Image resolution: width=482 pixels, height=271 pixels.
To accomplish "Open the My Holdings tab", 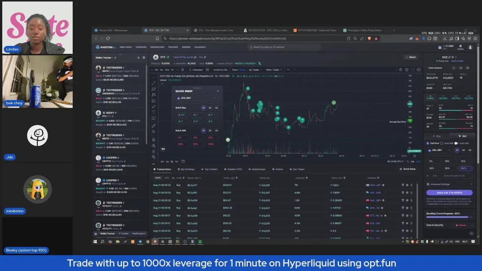I will pyautogui.click(x=186, y=169).
